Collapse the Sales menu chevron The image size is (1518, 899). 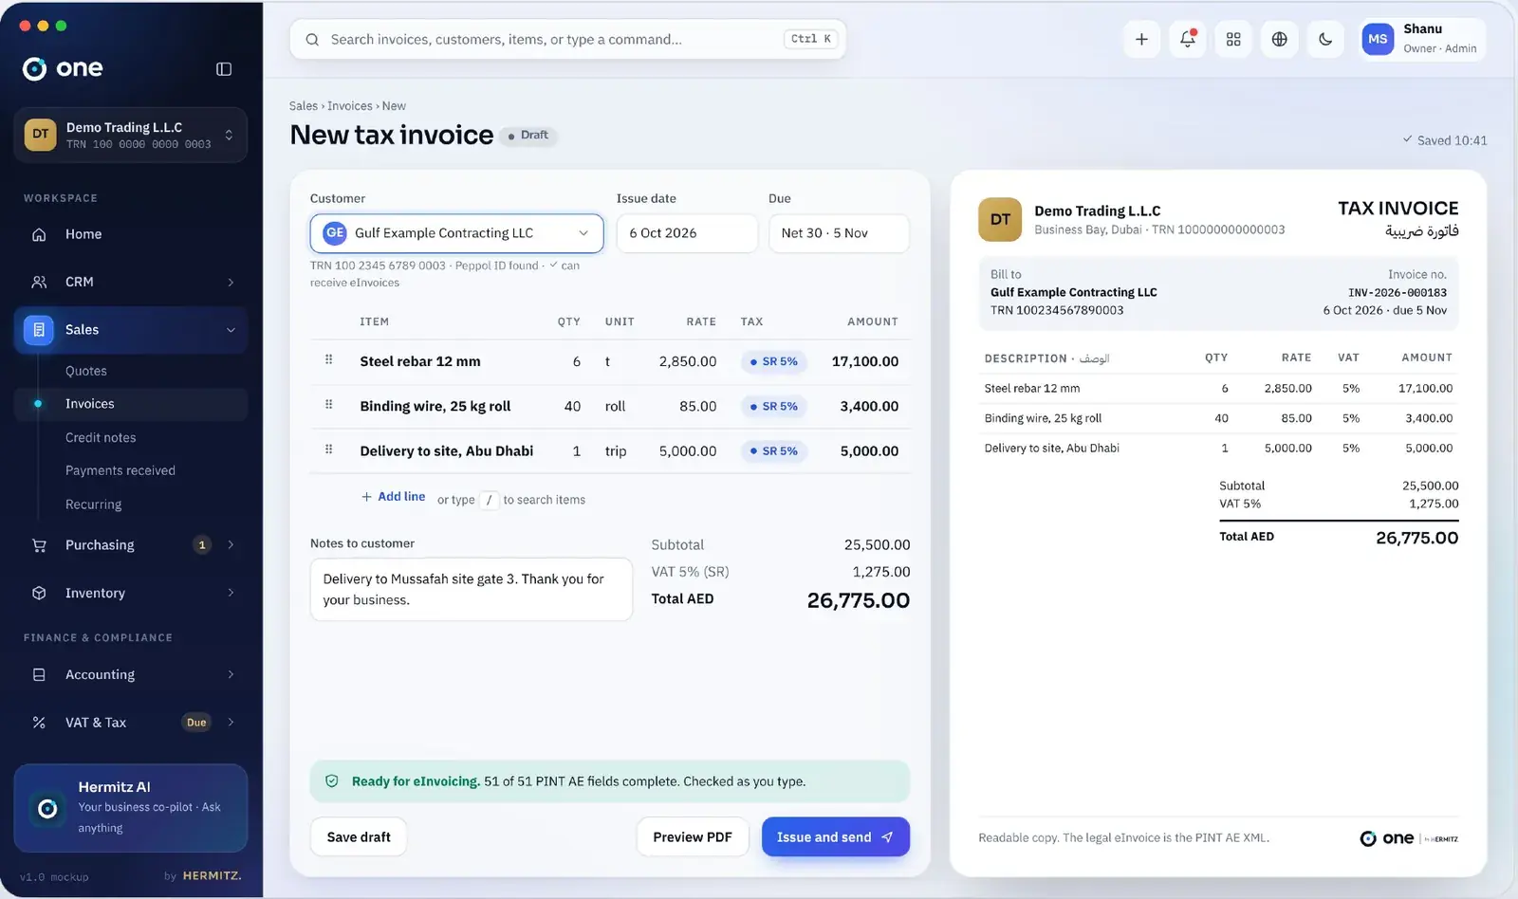[231, 329]
